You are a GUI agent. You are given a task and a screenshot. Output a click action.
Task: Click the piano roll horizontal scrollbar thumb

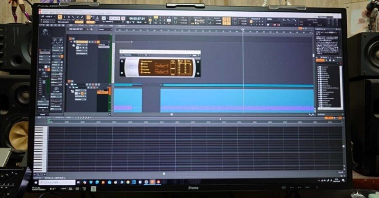[x=164, y=173]
